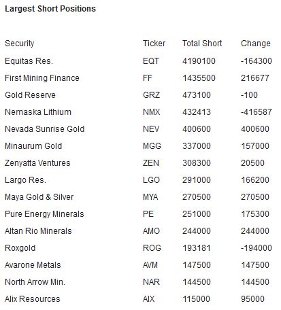The width and height of the screenshot is (281, 310).
Task: Click Minaurum Gold total short 337000
Action: click(x=197, y=146)
